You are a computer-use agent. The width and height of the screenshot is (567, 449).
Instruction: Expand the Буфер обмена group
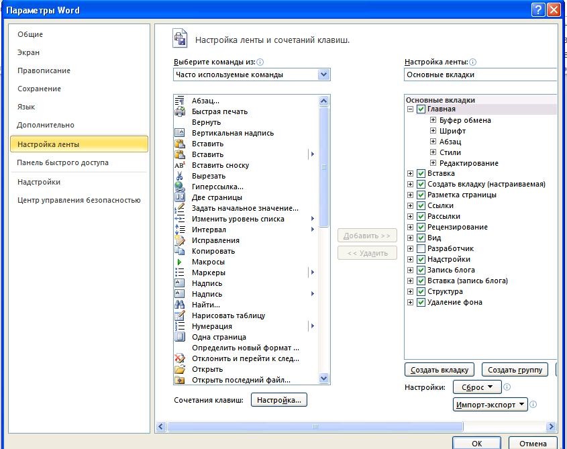[x=433, y=119]
